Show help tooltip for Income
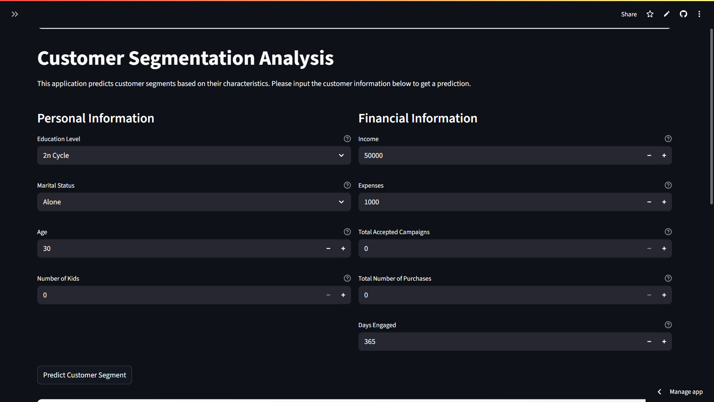714x402 pixels. 668,139
